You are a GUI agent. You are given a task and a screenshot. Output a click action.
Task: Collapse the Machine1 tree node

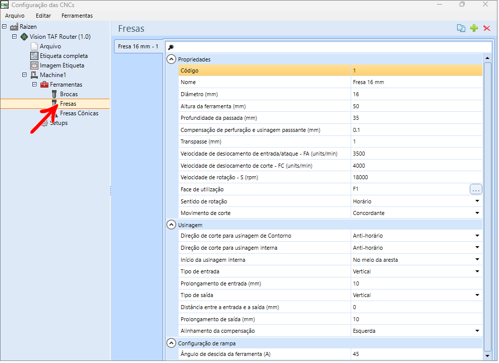[25, 75]
